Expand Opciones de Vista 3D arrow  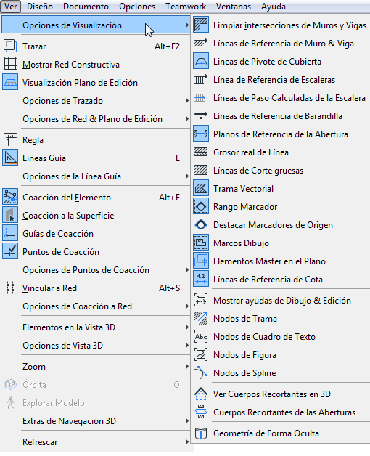click(x=187, y=346)
